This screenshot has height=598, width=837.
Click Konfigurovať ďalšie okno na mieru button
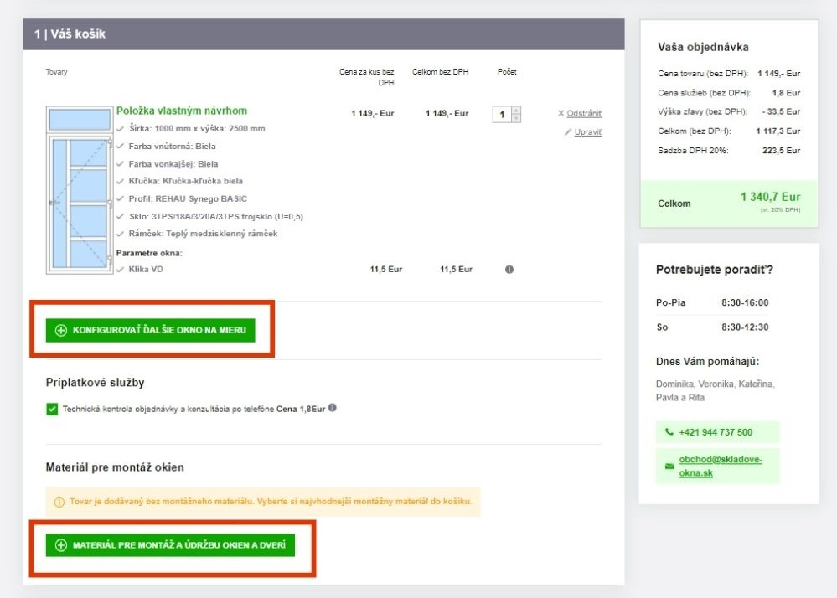(150, 330)
